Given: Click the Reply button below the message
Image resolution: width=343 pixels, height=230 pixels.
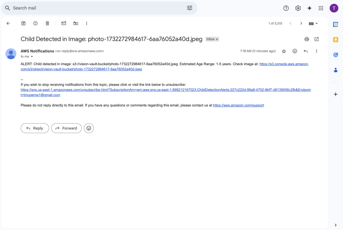Looking at the screenshot, I should pos(35,128).
